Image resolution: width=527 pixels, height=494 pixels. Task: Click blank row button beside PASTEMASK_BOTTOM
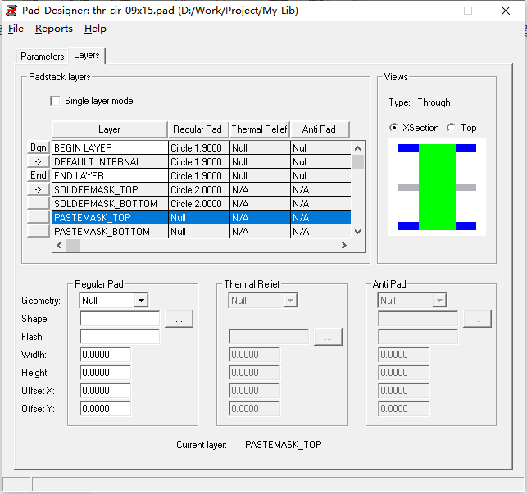tap(39, 231)
